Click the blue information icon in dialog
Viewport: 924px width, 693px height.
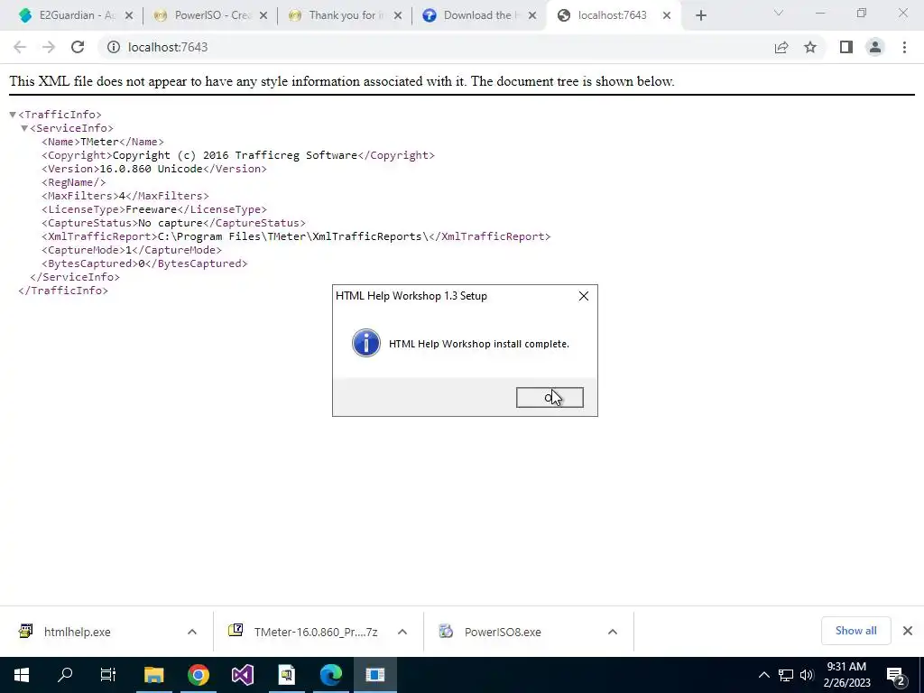pyautogui.click(x=366, y=343)
